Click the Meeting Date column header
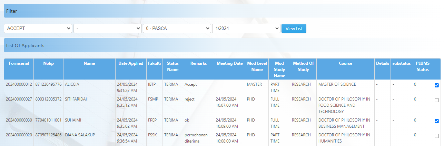This screenshot has height=146, width=444. [229, 63]
